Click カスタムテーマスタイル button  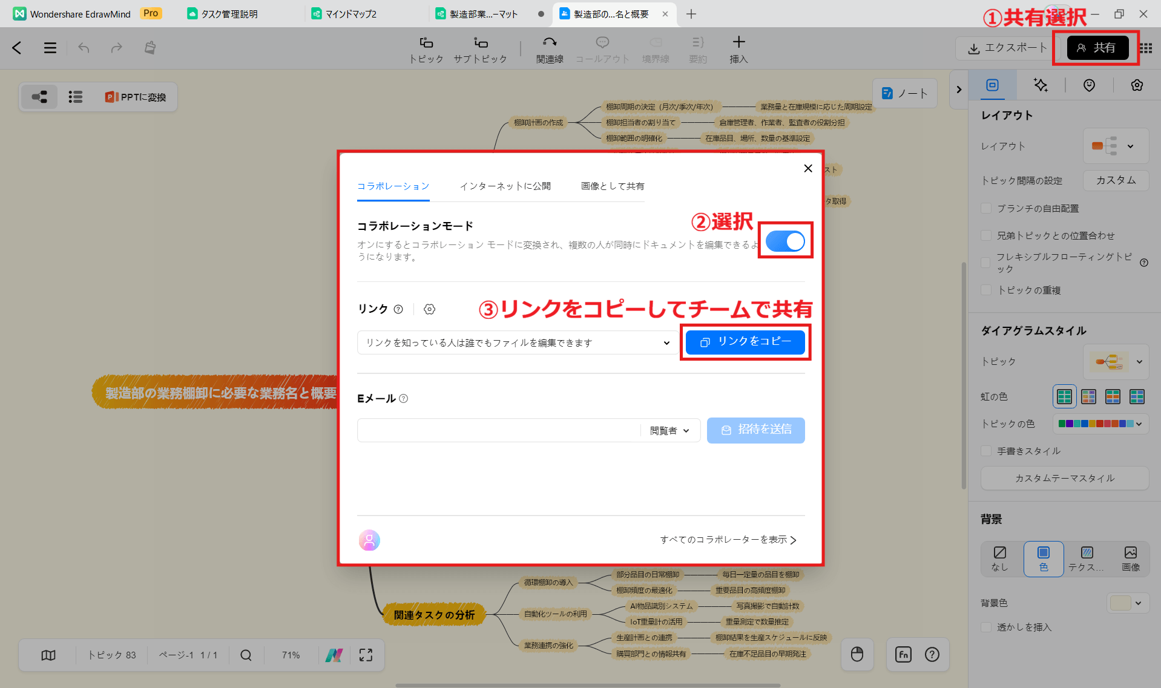click(1065, 478)
